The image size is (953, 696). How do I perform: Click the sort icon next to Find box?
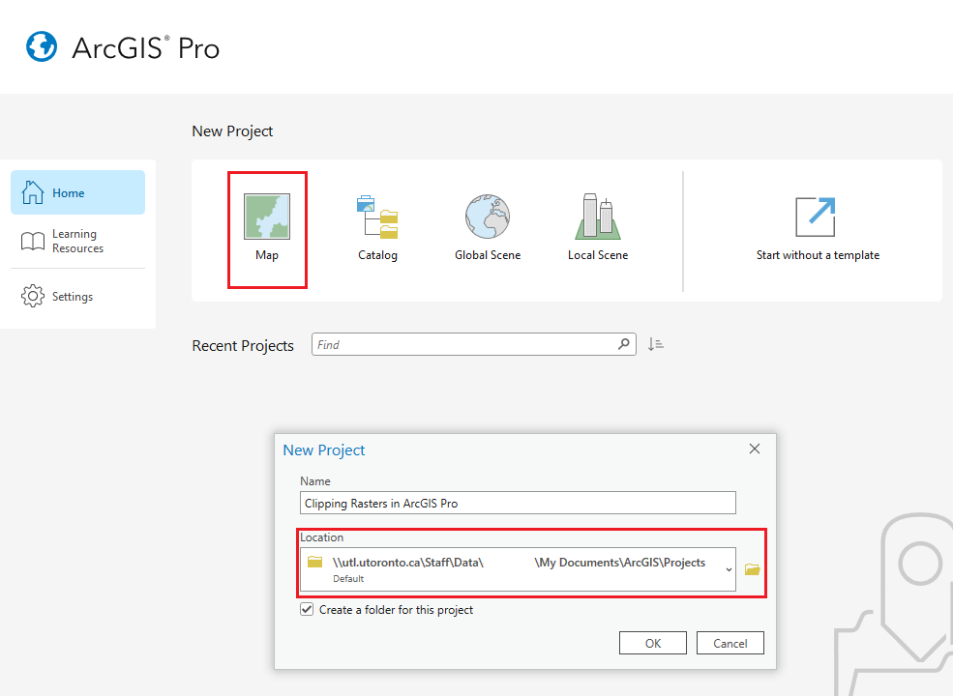[x=655, y=343]
